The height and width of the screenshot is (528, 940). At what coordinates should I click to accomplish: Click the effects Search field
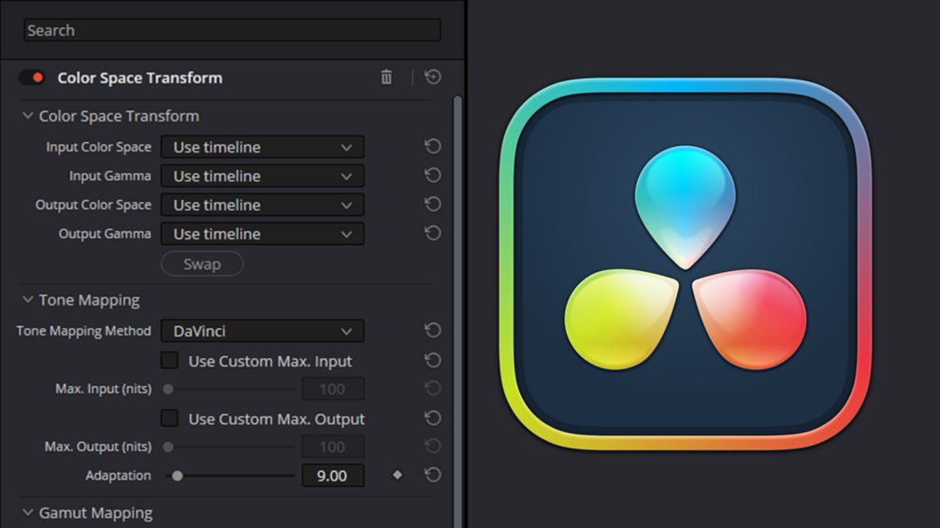[232, 30]
